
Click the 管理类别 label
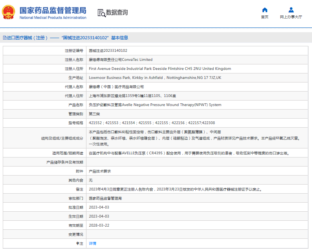pos(76,114)
